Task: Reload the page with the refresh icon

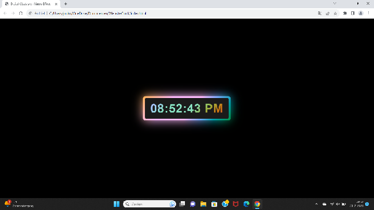Action: pyautogui.click(x=21, y=13)
